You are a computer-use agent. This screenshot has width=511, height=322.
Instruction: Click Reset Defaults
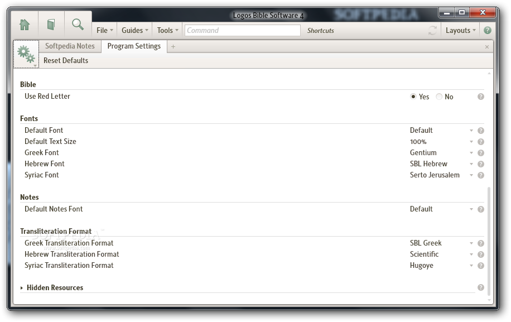pyautogui.click(x=66, y=61)
